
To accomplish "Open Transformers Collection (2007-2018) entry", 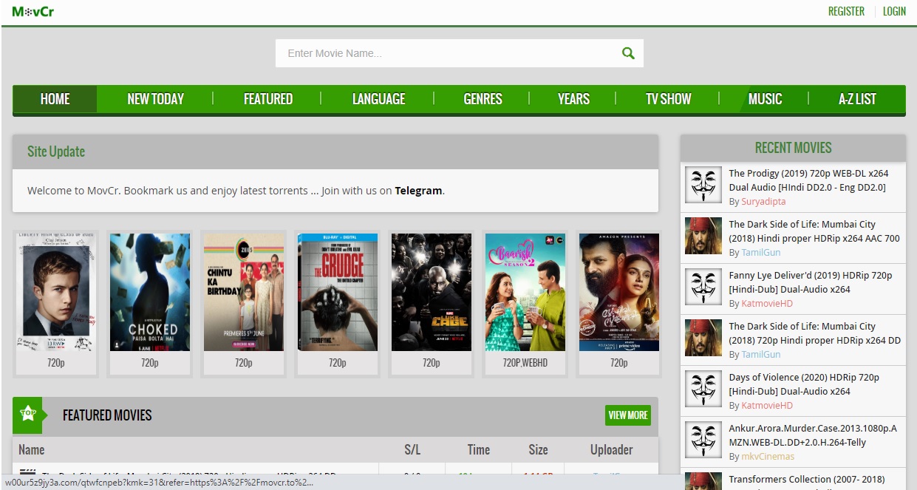I will [x=807, y=480].
